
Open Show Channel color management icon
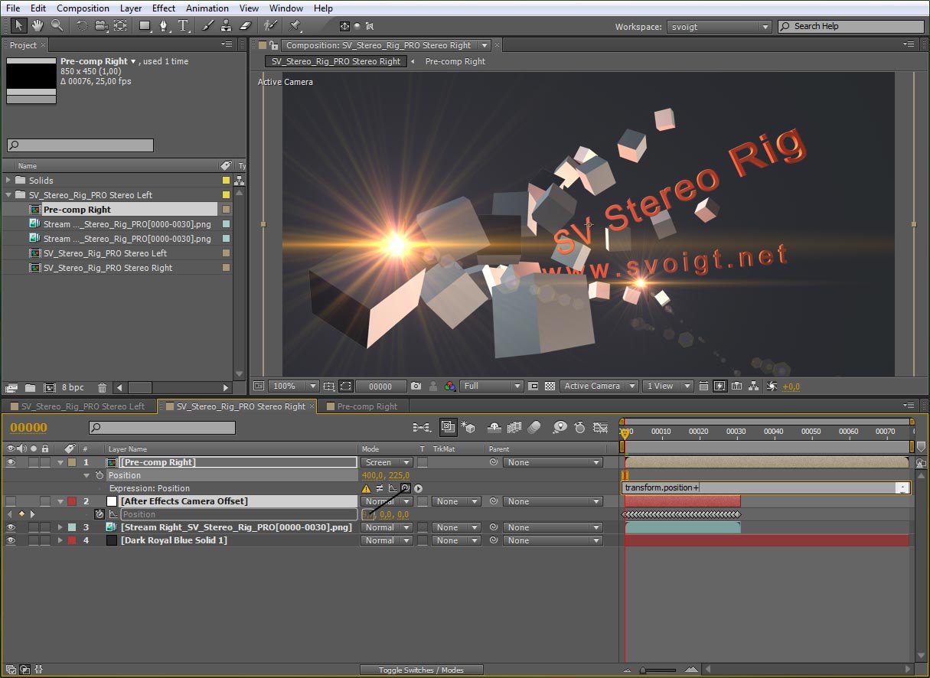click(451, 386)
